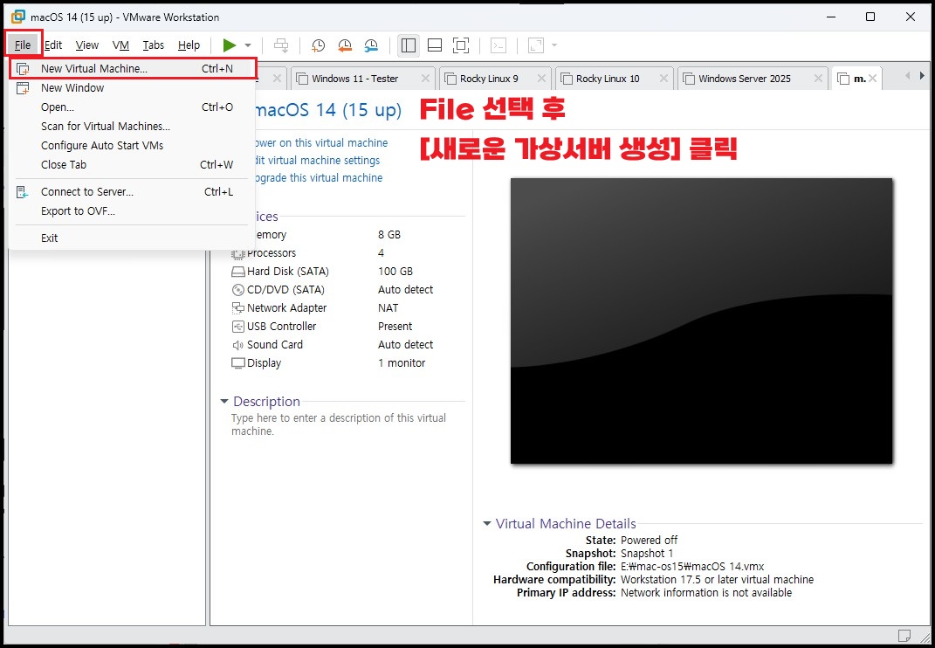The width and height of the screenshot is (935, 648).
Task: Click Configure Auto Start VMs
Action: (x=133, y=146)
